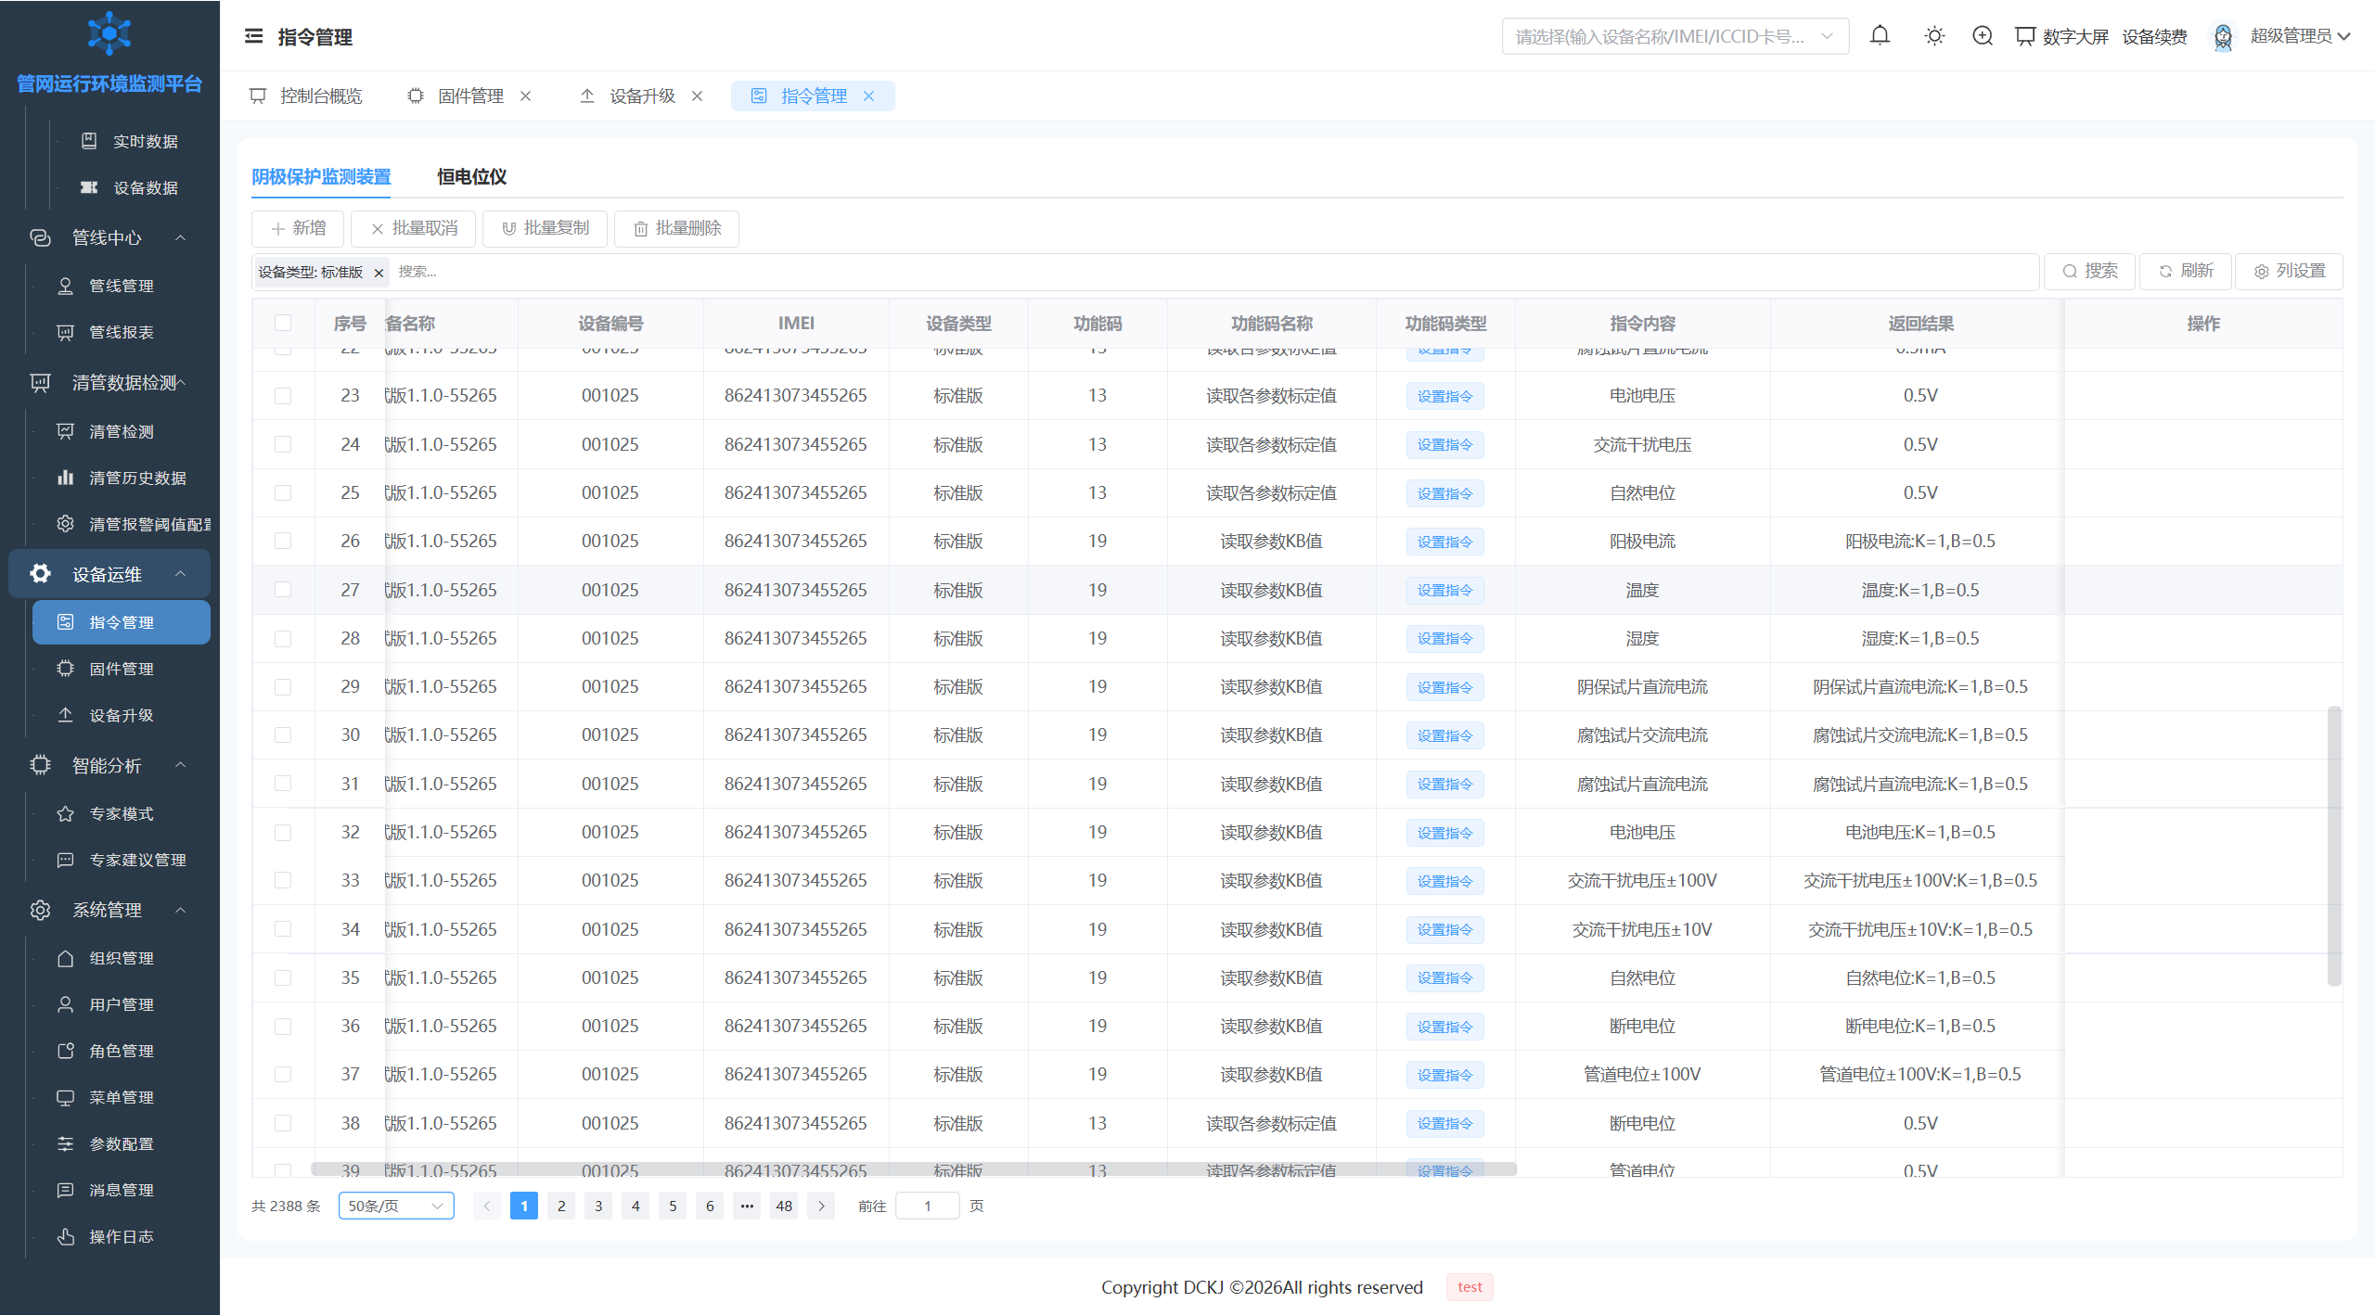Check the row 34 checkbox

pos(283,929)
